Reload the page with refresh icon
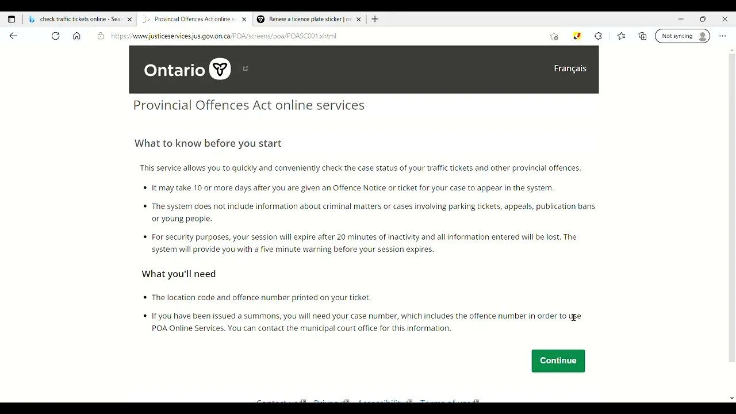Screen dimensions: 736x414 [55, 36]
